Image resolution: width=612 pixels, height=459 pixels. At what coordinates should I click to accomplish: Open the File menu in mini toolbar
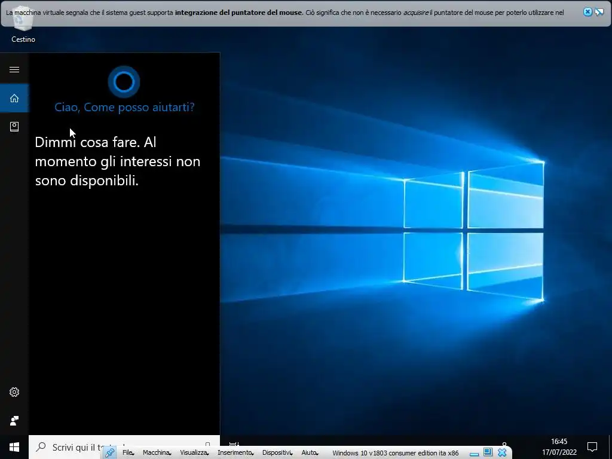click(x=128, y=453)
